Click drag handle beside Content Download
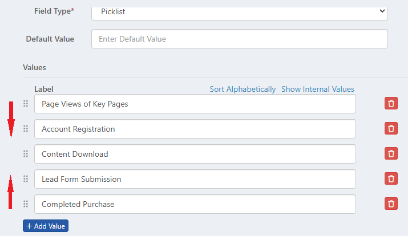 pos(26,154)
